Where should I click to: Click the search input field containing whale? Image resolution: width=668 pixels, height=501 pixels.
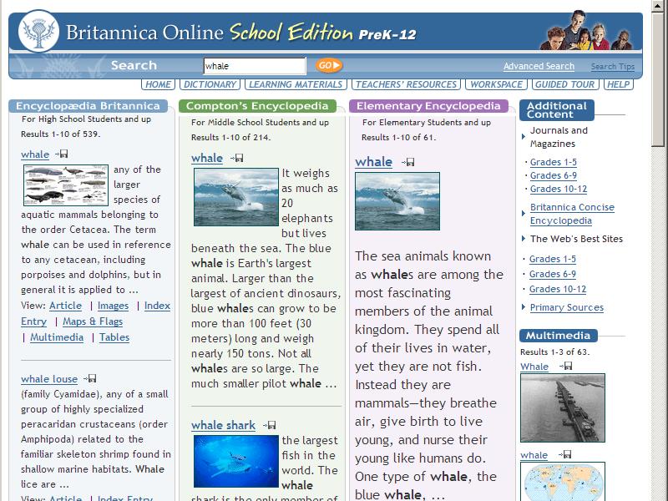click(255, 66)
